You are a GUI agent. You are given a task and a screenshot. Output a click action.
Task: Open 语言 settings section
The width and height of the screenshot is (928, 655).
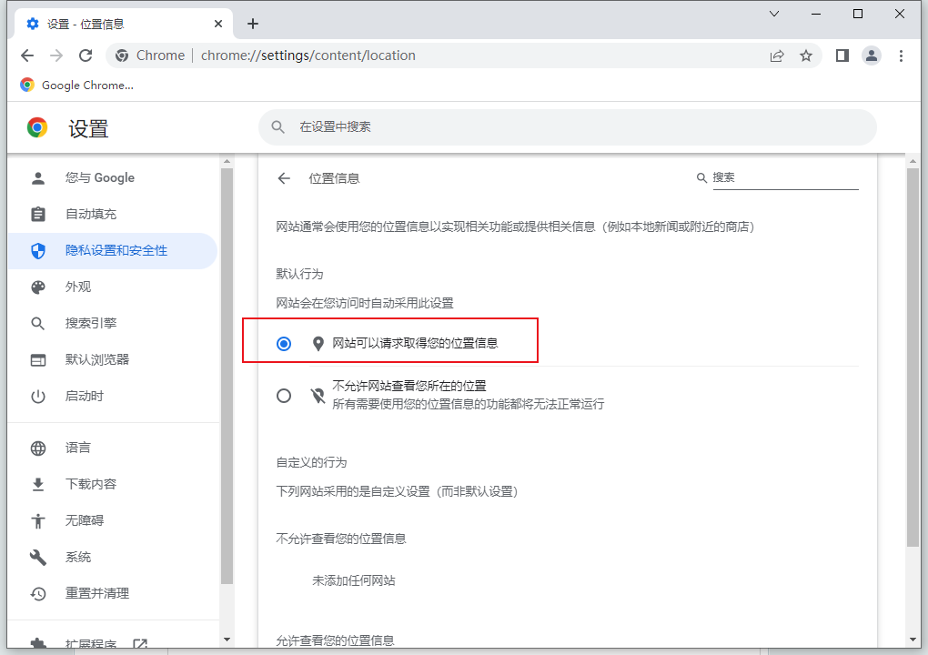pos(113,448)
